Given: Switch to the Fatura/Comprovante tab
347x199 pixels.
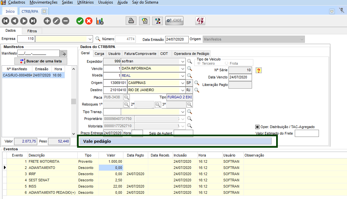Looking at the screenshot, I should pyautogui.click(x=140, y=54).
